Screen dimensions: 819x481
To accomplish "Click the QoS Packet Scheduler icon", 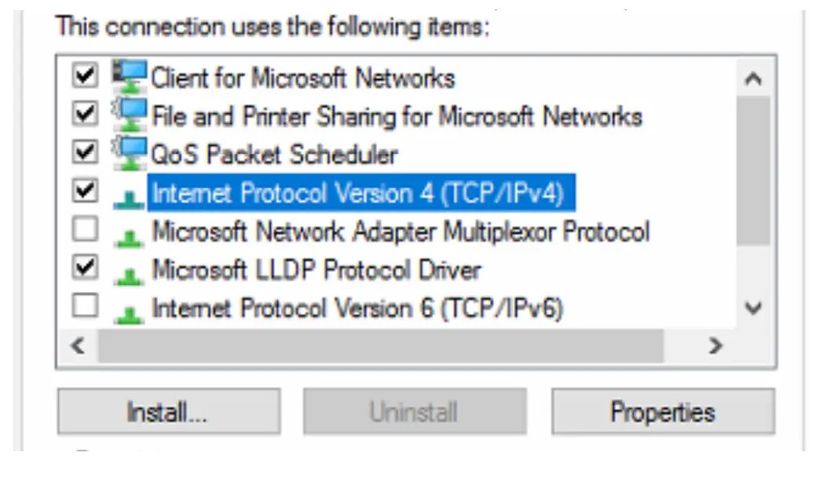I will [130, 154].
